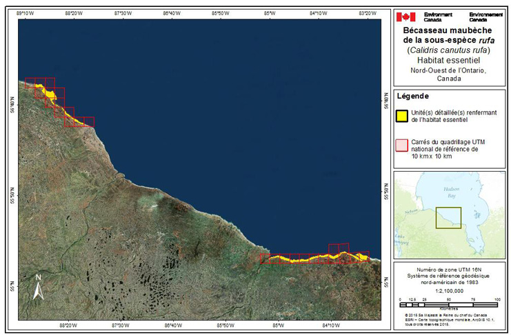Click the "Habitat essentiel" subtitle text

[448, 61]
